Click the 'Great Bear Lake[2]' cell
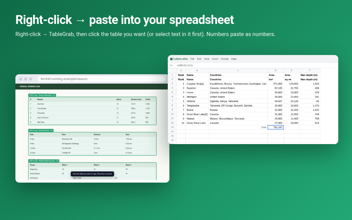Screen dimensions: 352x220 197,114
